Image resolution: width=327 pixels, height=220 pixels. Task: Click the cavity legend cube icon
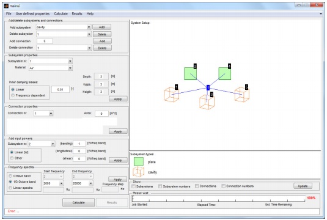pos(138,172)
